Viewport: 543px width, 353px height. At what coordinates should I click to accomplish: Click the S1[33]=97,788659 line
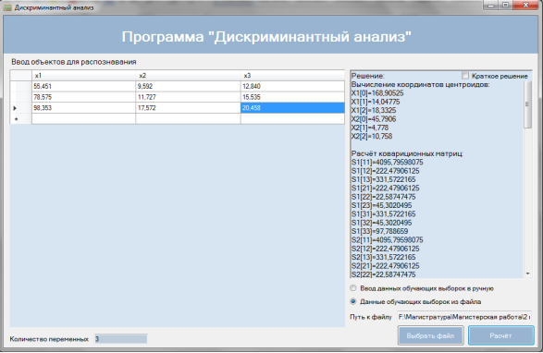coord(379,231)
